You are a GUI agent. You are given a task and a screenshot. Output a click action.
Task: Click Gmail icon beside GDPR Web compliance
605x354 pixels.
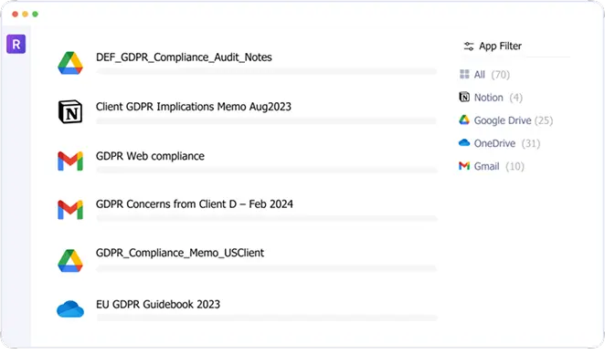(70, 161)
